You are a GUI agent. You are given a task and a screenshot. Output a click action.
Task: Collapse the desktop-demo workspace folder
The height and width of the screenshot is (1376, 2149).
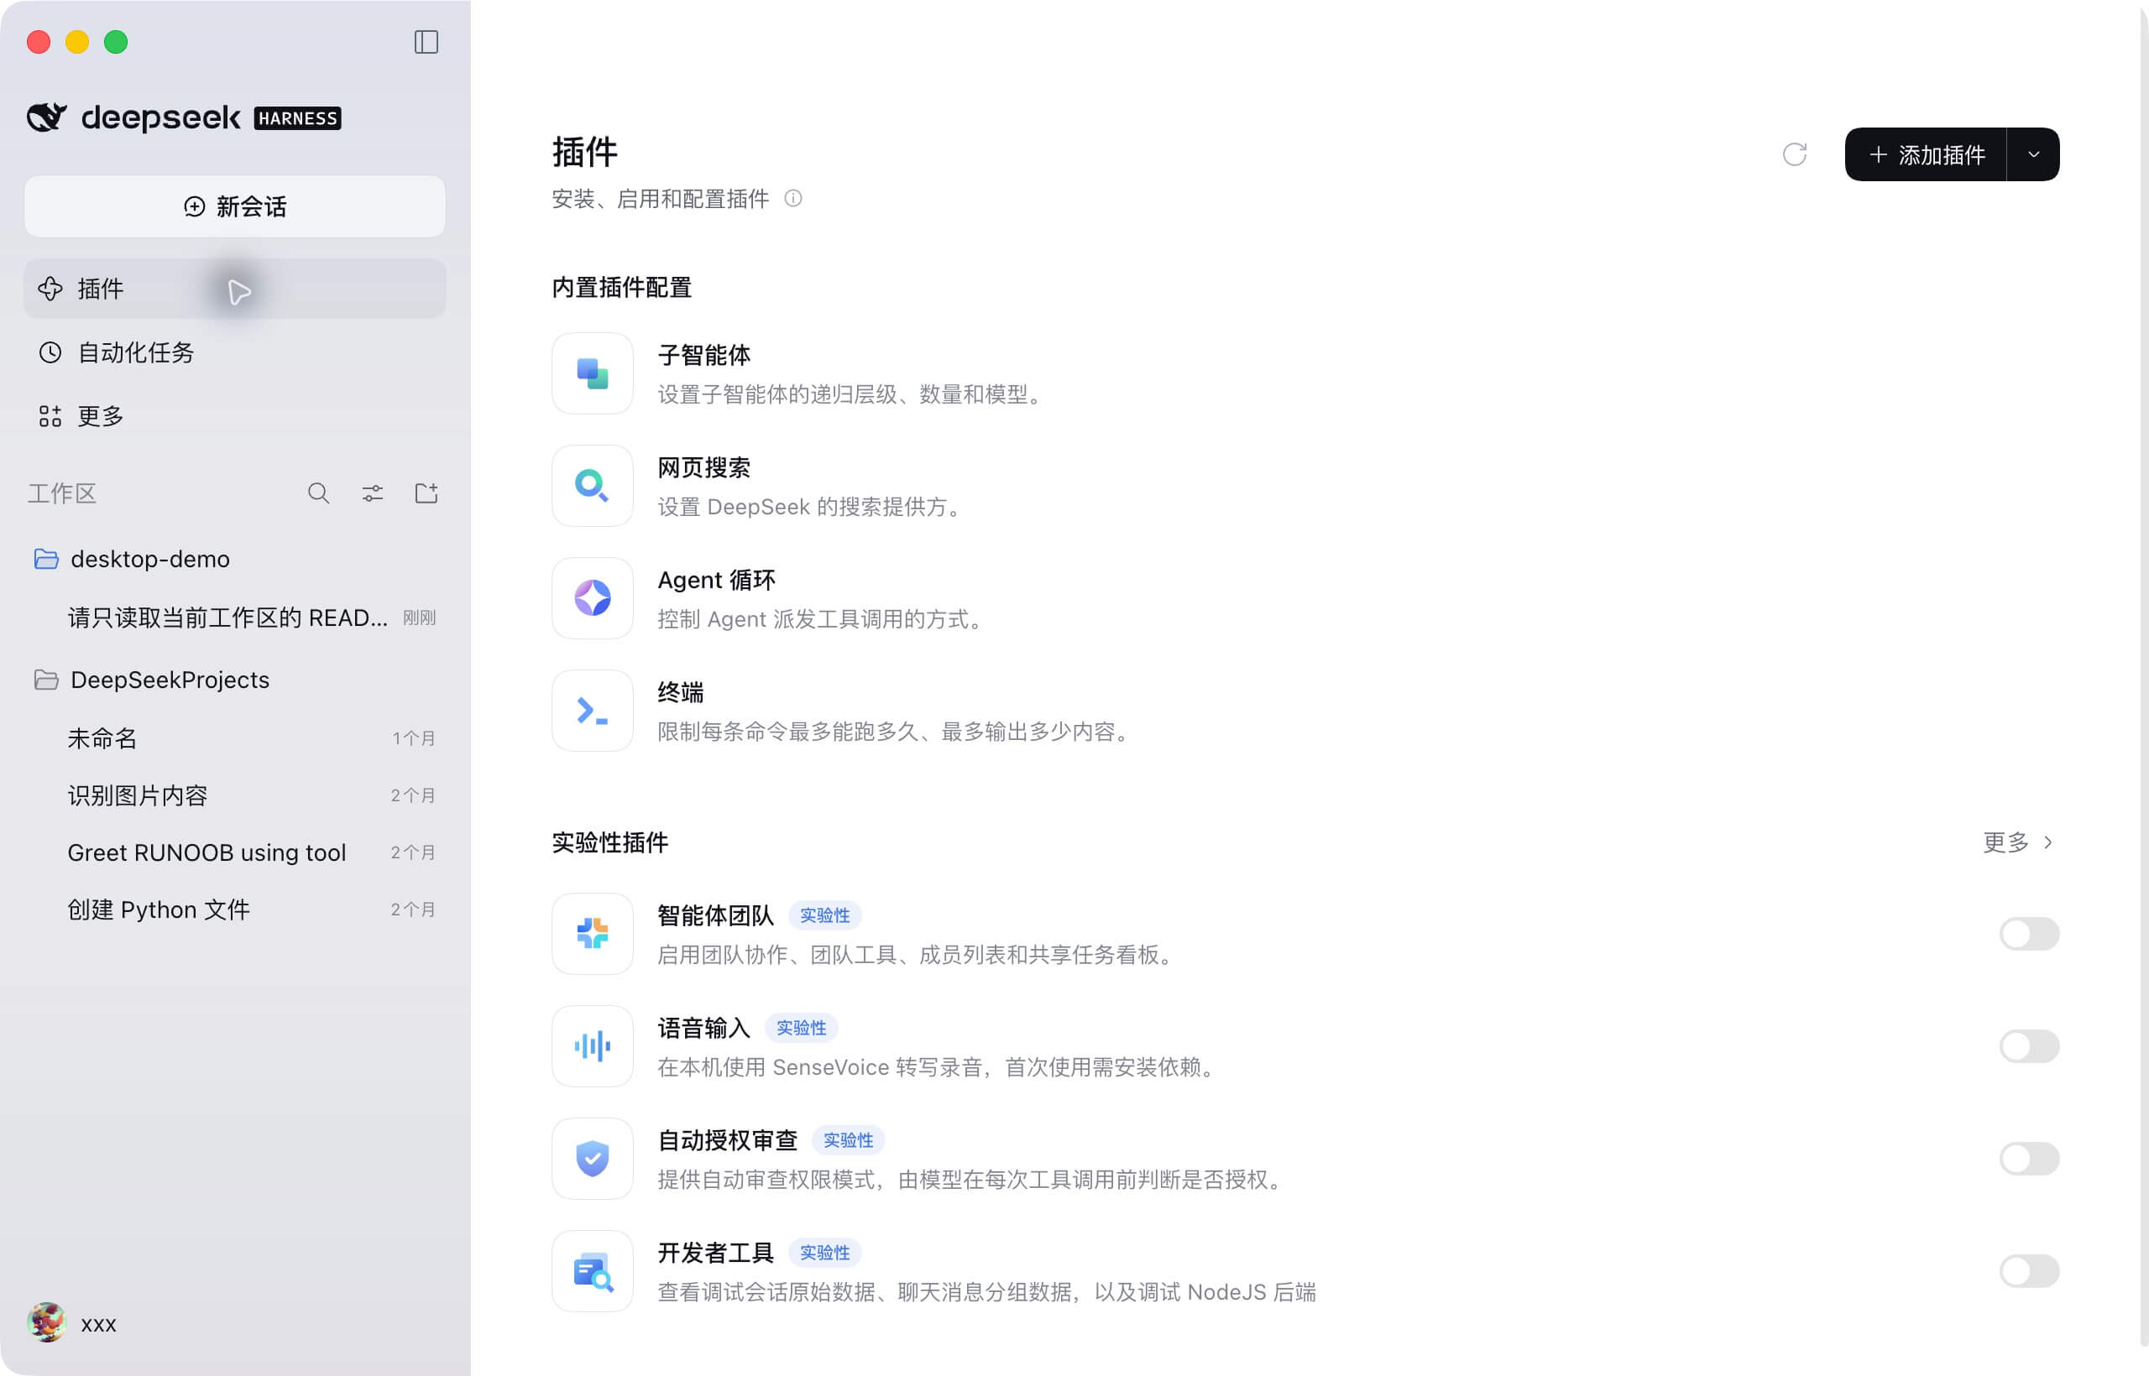tap(46, 560)
